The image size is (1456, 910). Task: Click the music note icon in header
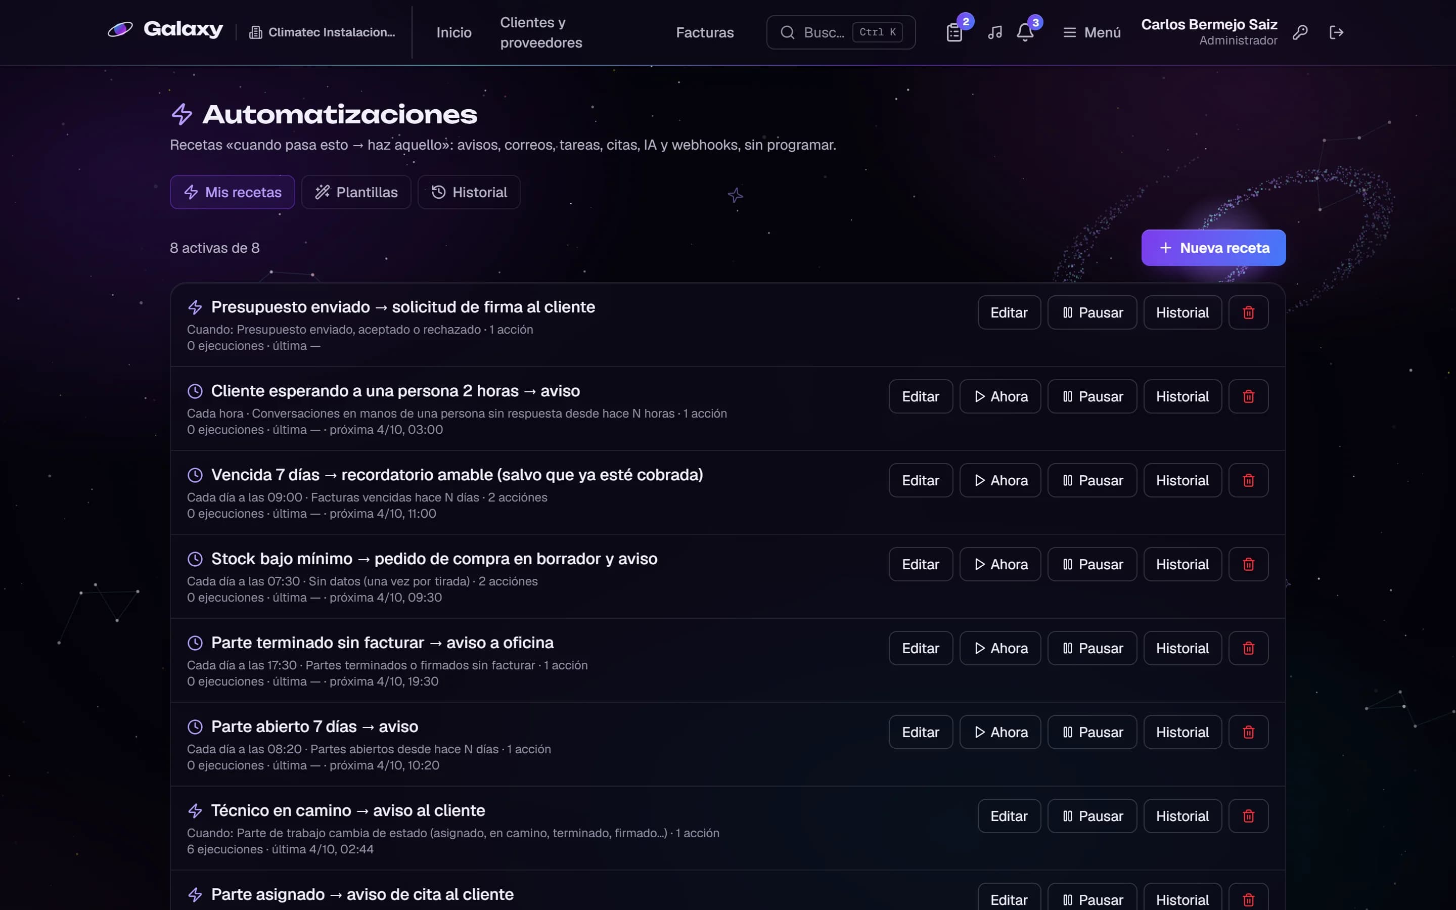pyautogui.click(x=994, y=32)
